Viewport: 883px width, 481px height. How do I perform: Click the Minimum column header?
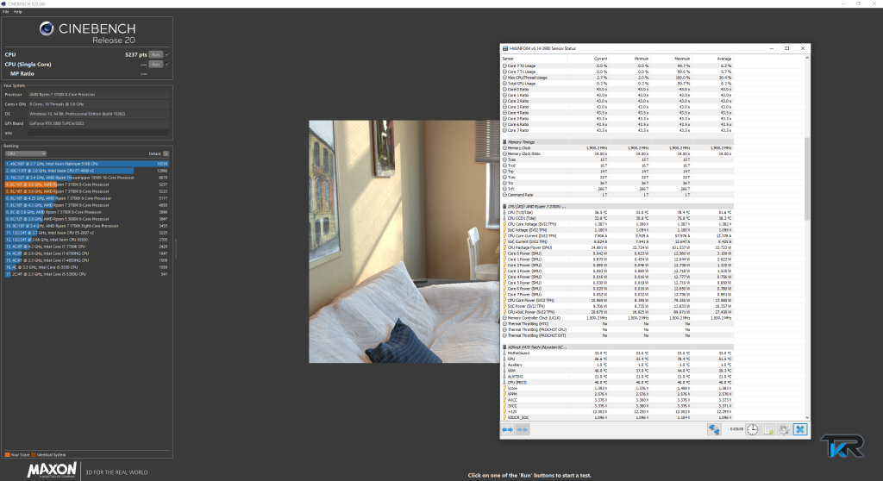coord(629,59)
